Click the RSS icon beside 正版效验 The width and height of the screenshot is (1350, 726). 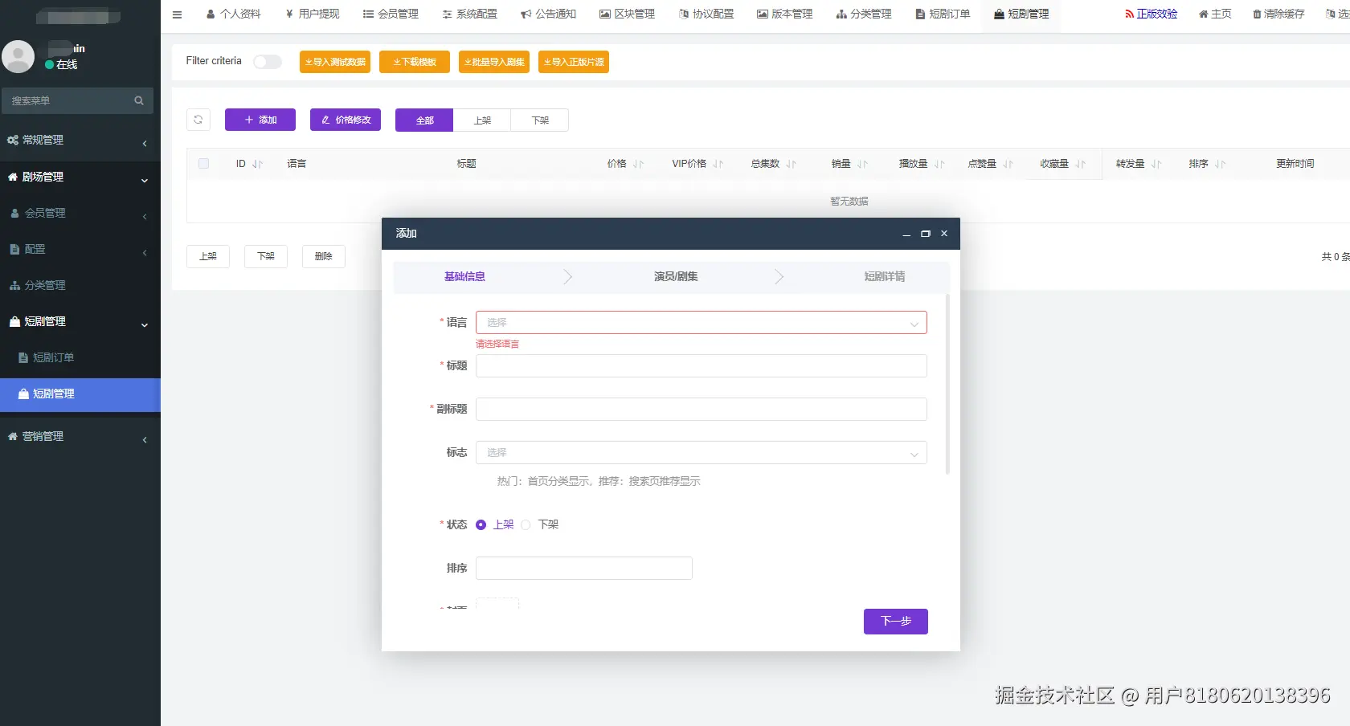click(x=1129, y=14)
